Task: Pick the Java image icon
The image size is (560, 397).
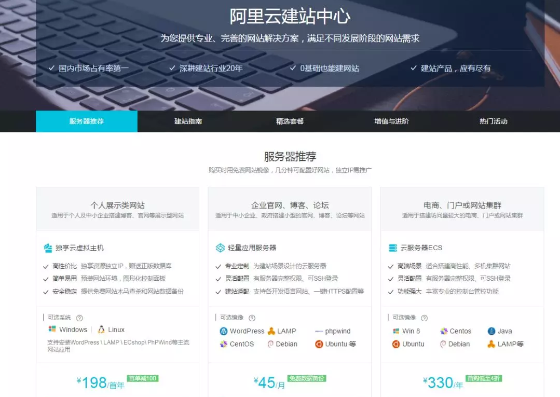Action: (491, 331)
